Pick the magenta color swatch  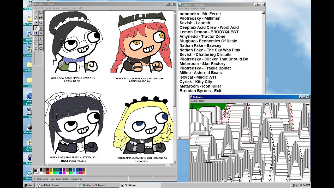point(64,173)
